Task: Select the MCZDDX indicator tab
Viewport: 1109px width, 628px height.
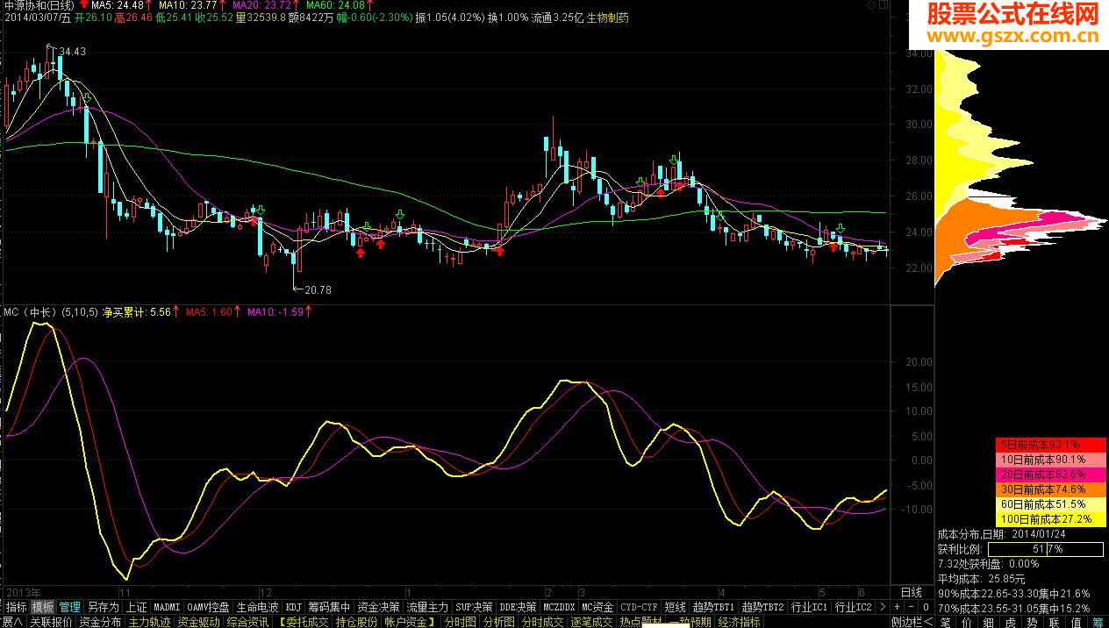Action: [560, 607]
